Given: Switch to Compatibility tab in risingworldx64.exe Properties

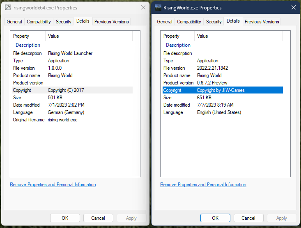Looking at the screenshot, I should pyautogui.click(x=39, y=22).
